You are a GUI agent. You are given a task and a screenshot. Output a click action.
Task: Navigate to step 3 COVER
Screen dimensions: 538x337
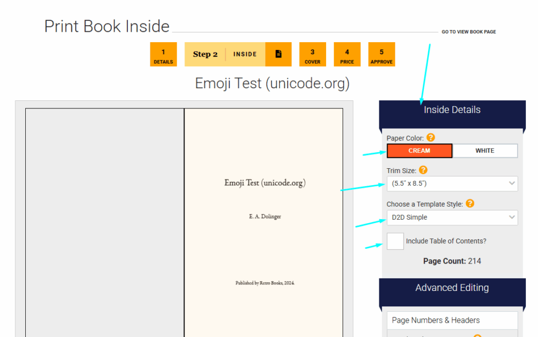312,54
